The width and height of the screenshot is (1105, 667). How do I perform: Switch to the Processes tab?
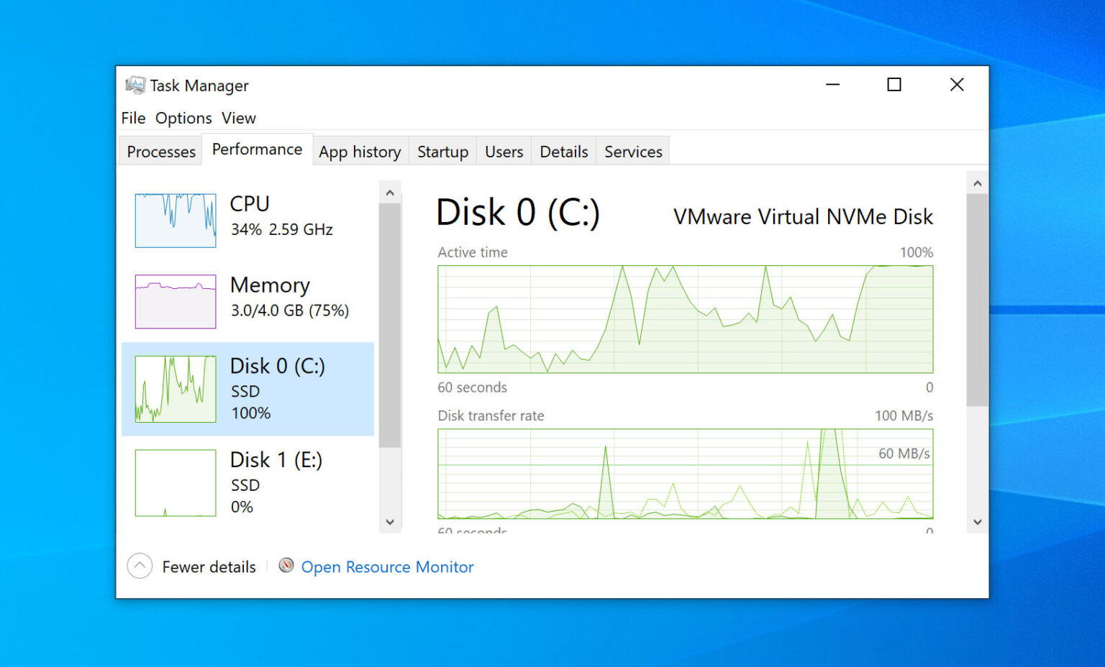(160, 151)
